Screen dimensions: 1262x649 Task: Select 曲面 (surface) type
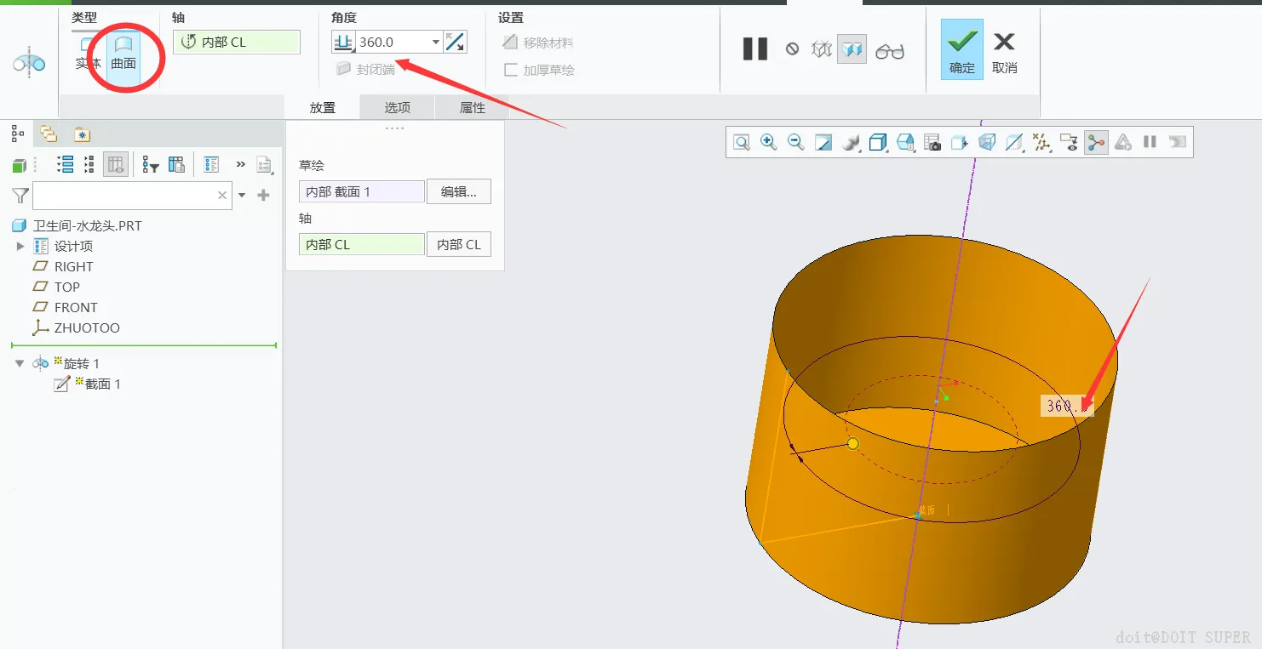pyautogui.click(x=123, y=52)
